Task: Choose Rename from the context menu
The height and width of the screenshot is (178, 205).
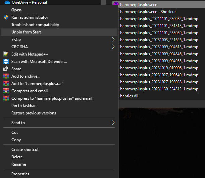Action: click(59, 164)
